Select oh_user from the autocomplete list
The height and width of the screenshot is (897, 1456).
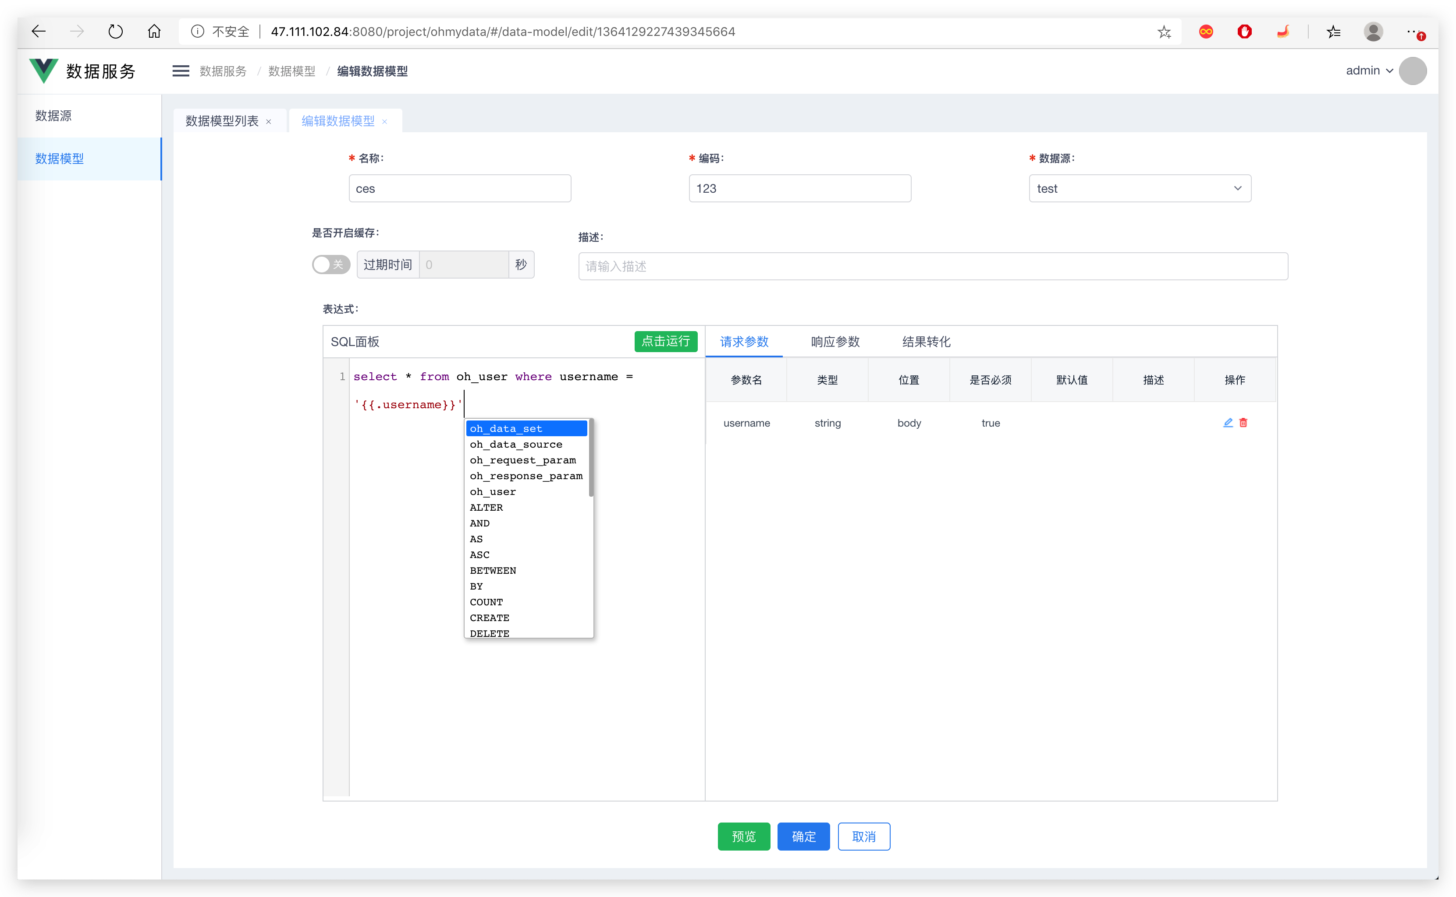tap(493, 492)
